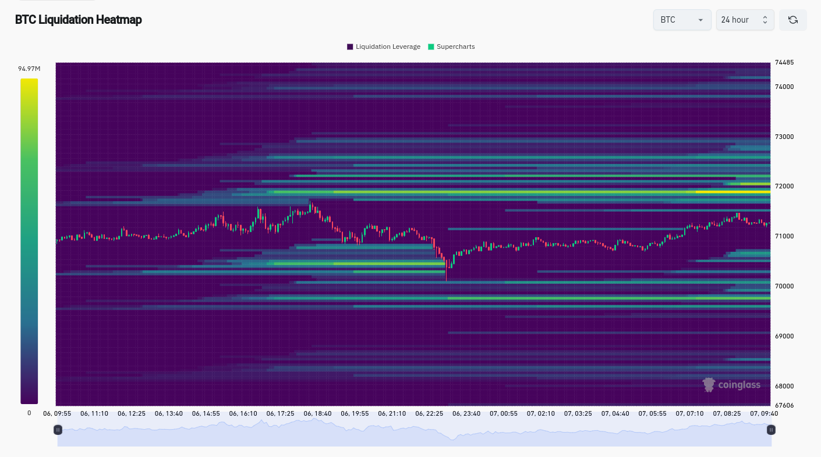Click the "06, 13:40" time axis label

(x=169, y=413)
